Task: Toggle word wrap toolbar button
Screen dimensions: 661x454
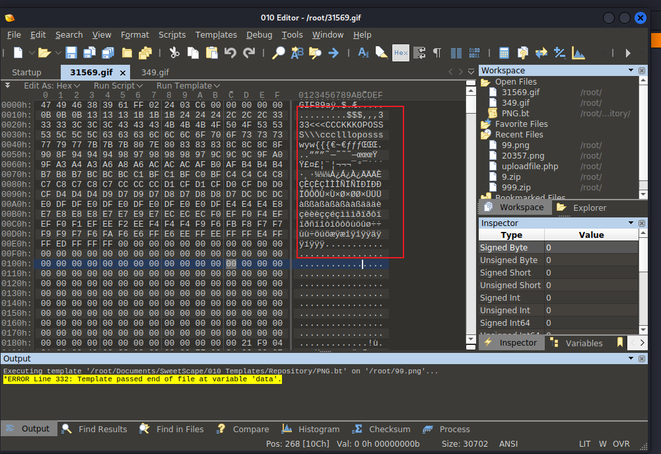Action: (x=419, y=53)
